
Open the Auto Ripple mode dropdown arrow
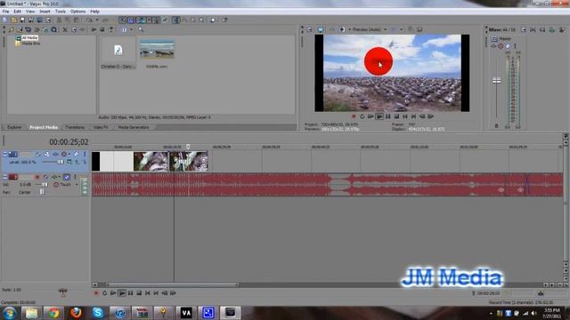tap(149, 20)
